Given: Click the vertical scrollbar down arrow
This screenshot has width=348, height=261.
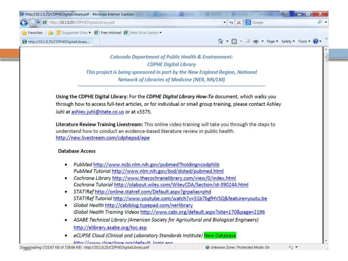Looking at the screenshot, I should click(326, 241).
